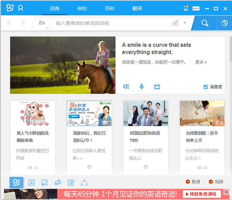Share the daily sentence via share icon
Viewport: 232px width, 200px height.
click(x=157, y=87)
